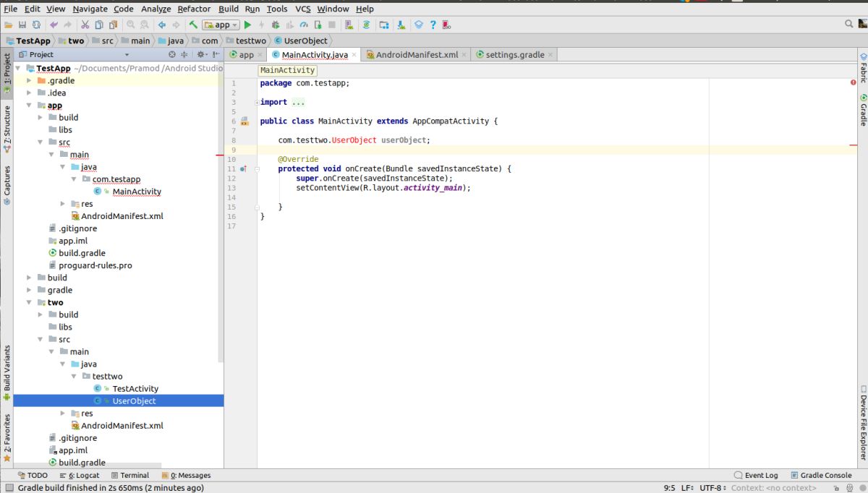Image resolution: width=868 pixels, height=493 pixels.
Task: Select TestActivity in project tree
Action: click(135, 388)
